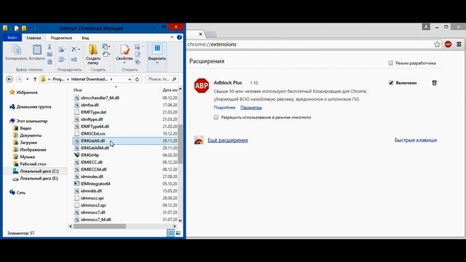Click the Explorer search box
The width and height of the screenshot is (466, 262).
click(x=162, y=79)
